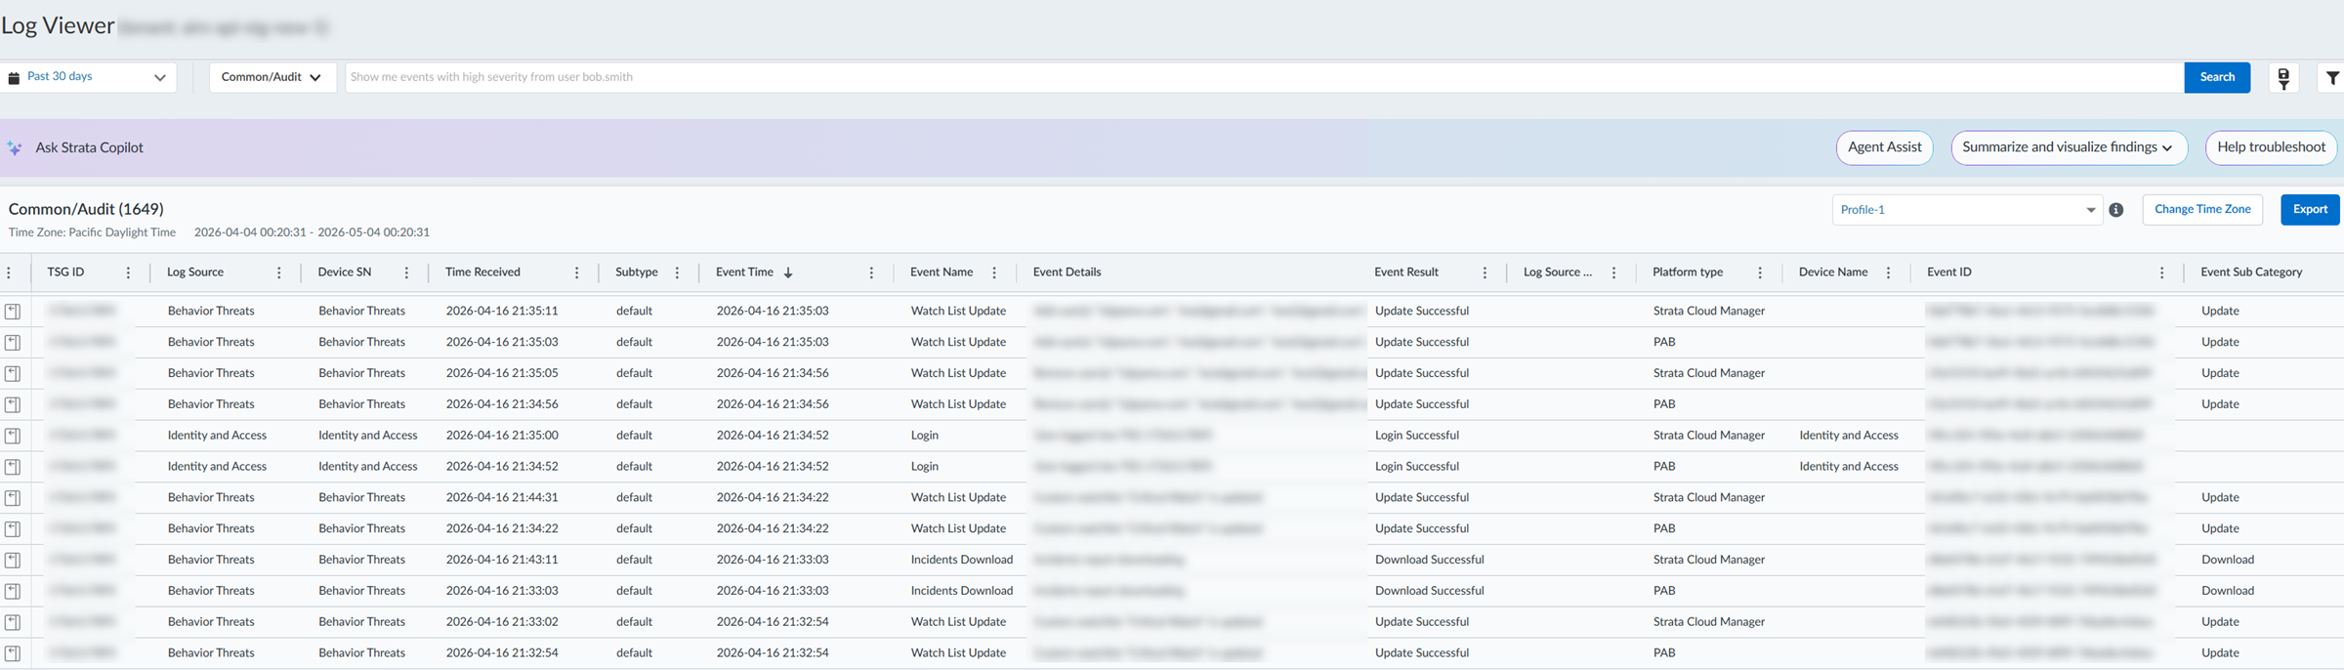
Task: Open the Event Result column options menu
Action: pos(1485,272)
